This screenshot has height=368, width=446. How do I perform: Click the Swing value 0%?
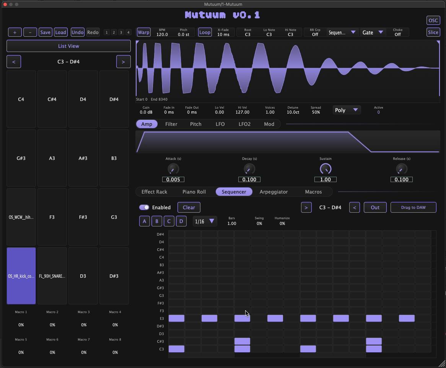point(259,223)
